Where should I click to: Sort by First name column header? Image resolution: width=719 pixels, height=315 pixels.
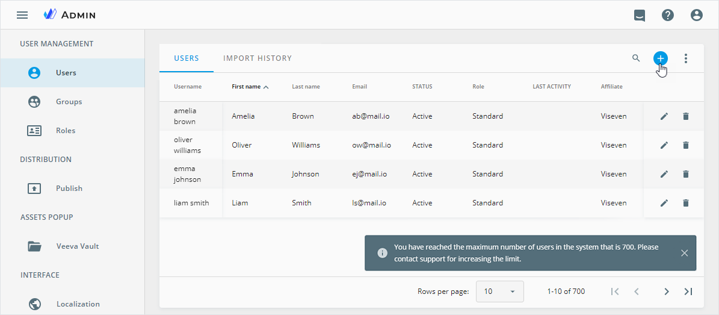click(246, 87)
